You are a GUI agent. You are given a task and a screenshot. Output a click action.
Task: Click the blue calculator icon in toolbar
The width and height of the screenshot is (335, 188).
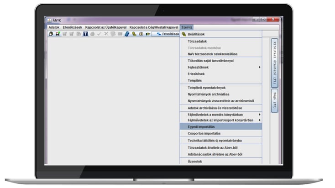point(127,34)
